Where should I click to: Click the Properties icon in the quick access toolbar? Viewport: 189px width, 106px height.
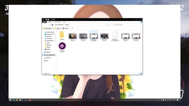click(x=46, y=20)
